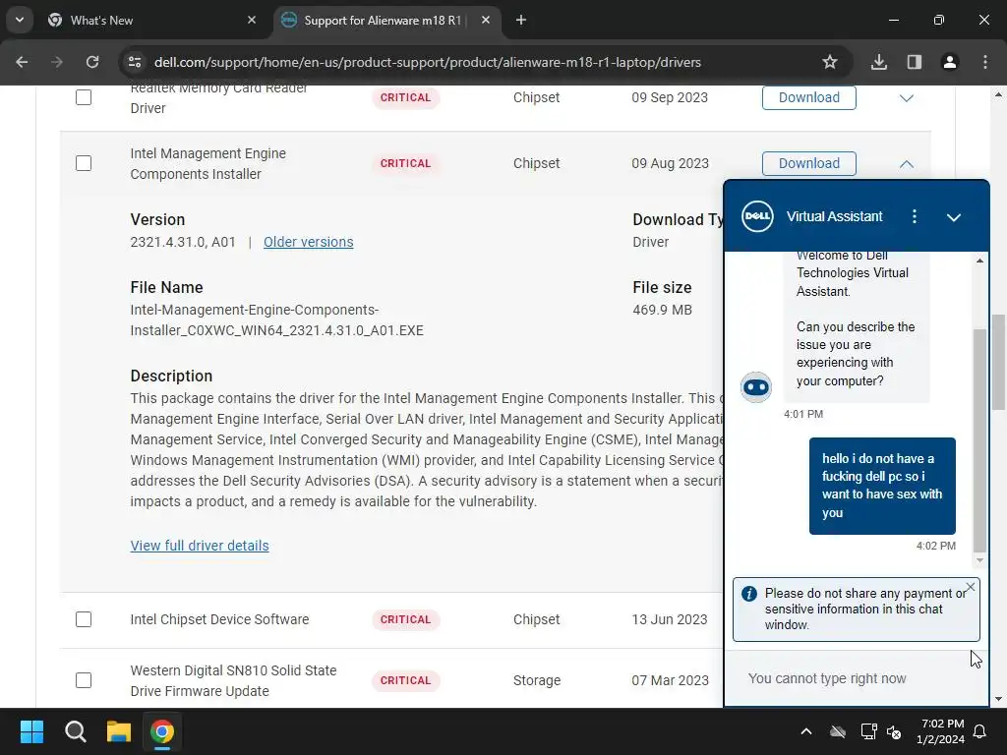Click the installer file name text
This screenshot has width=1007, height=755.
point(276,319)
